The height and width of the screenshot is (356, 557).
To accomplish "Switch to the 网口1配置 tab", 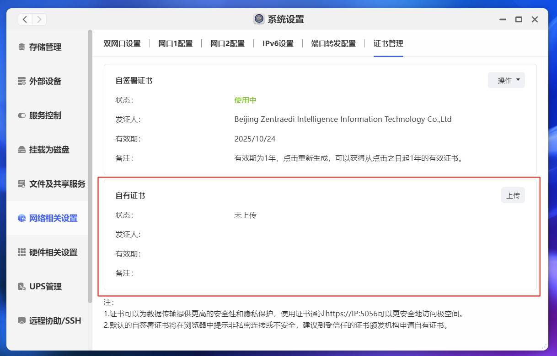I will click(175, 43).
